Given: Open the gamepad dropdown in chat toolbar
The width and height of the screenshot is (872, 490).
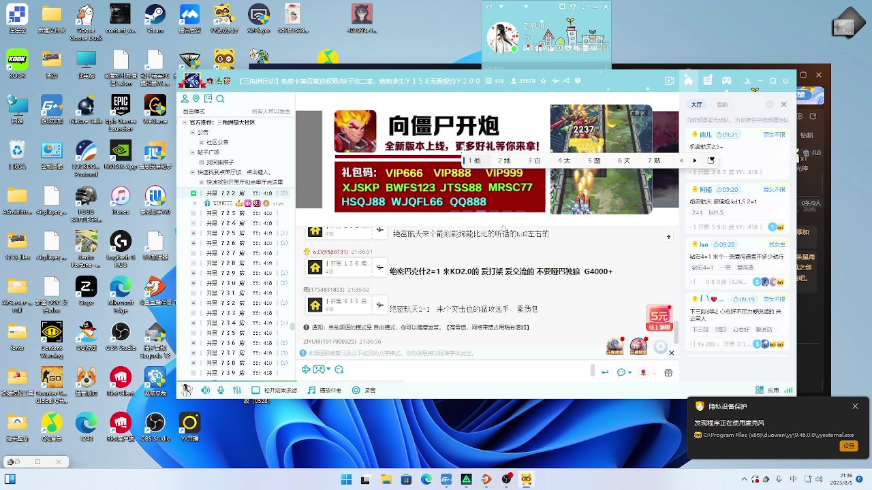Looking at the screenshot, I should point(321,370).
